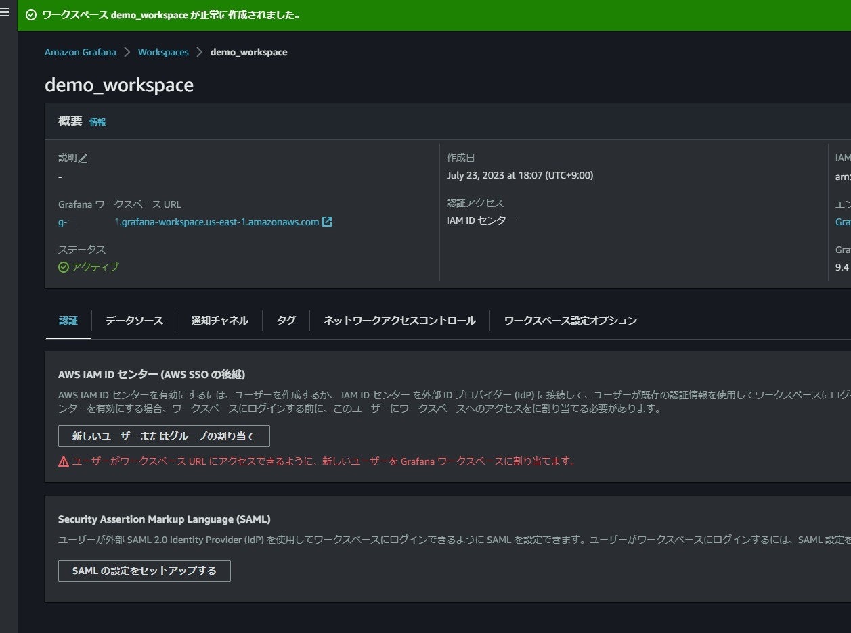This screenshot has height=633, width=851.
Task: Click the SAML の設定をセットアップする button
Action: 144,570
